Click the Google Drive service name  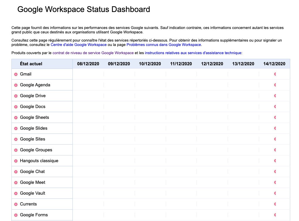click(x=33, y=96)
